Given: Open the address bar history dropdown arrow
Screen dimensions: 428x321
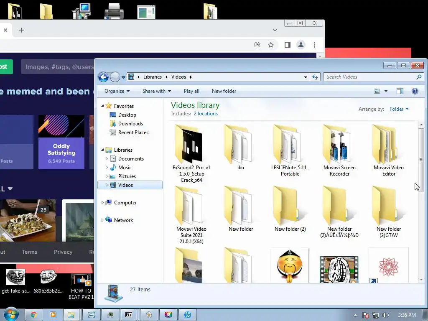Looking at the screenshot, I should (x=306, y=77).
